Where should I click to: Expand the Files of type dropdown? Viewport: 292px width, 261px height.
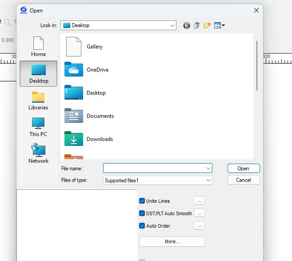coord(208,181)
